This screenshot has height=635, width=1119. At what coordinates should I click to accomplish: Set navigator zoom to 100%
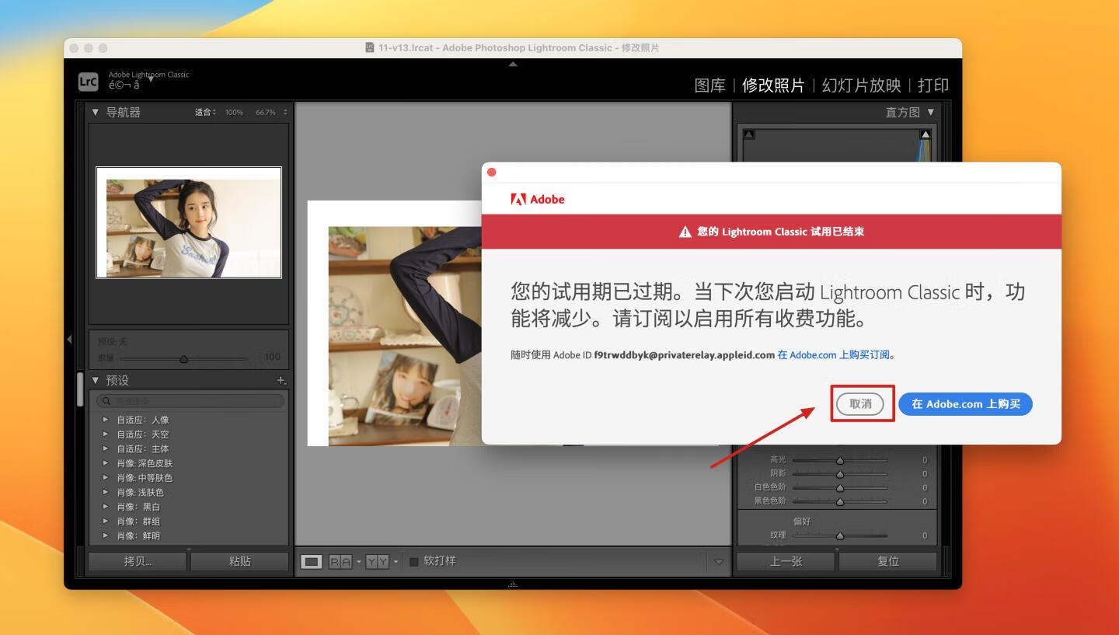click(x=234, y=113)
